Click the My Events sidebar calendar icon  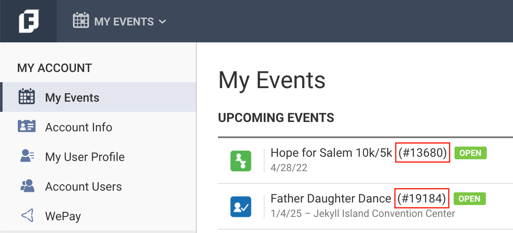[x=27, y=97]
